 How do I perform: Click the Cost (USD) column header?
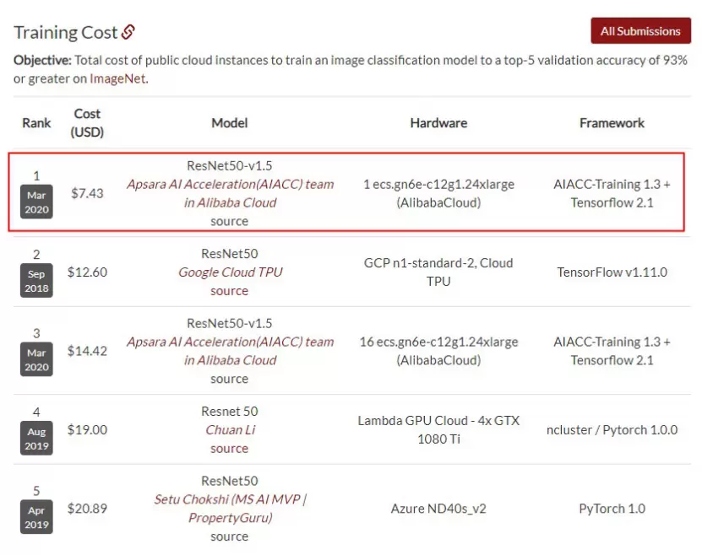[87, 122]
